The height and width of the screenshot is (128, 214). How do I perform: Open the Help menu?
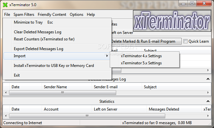tap(91, 15)
